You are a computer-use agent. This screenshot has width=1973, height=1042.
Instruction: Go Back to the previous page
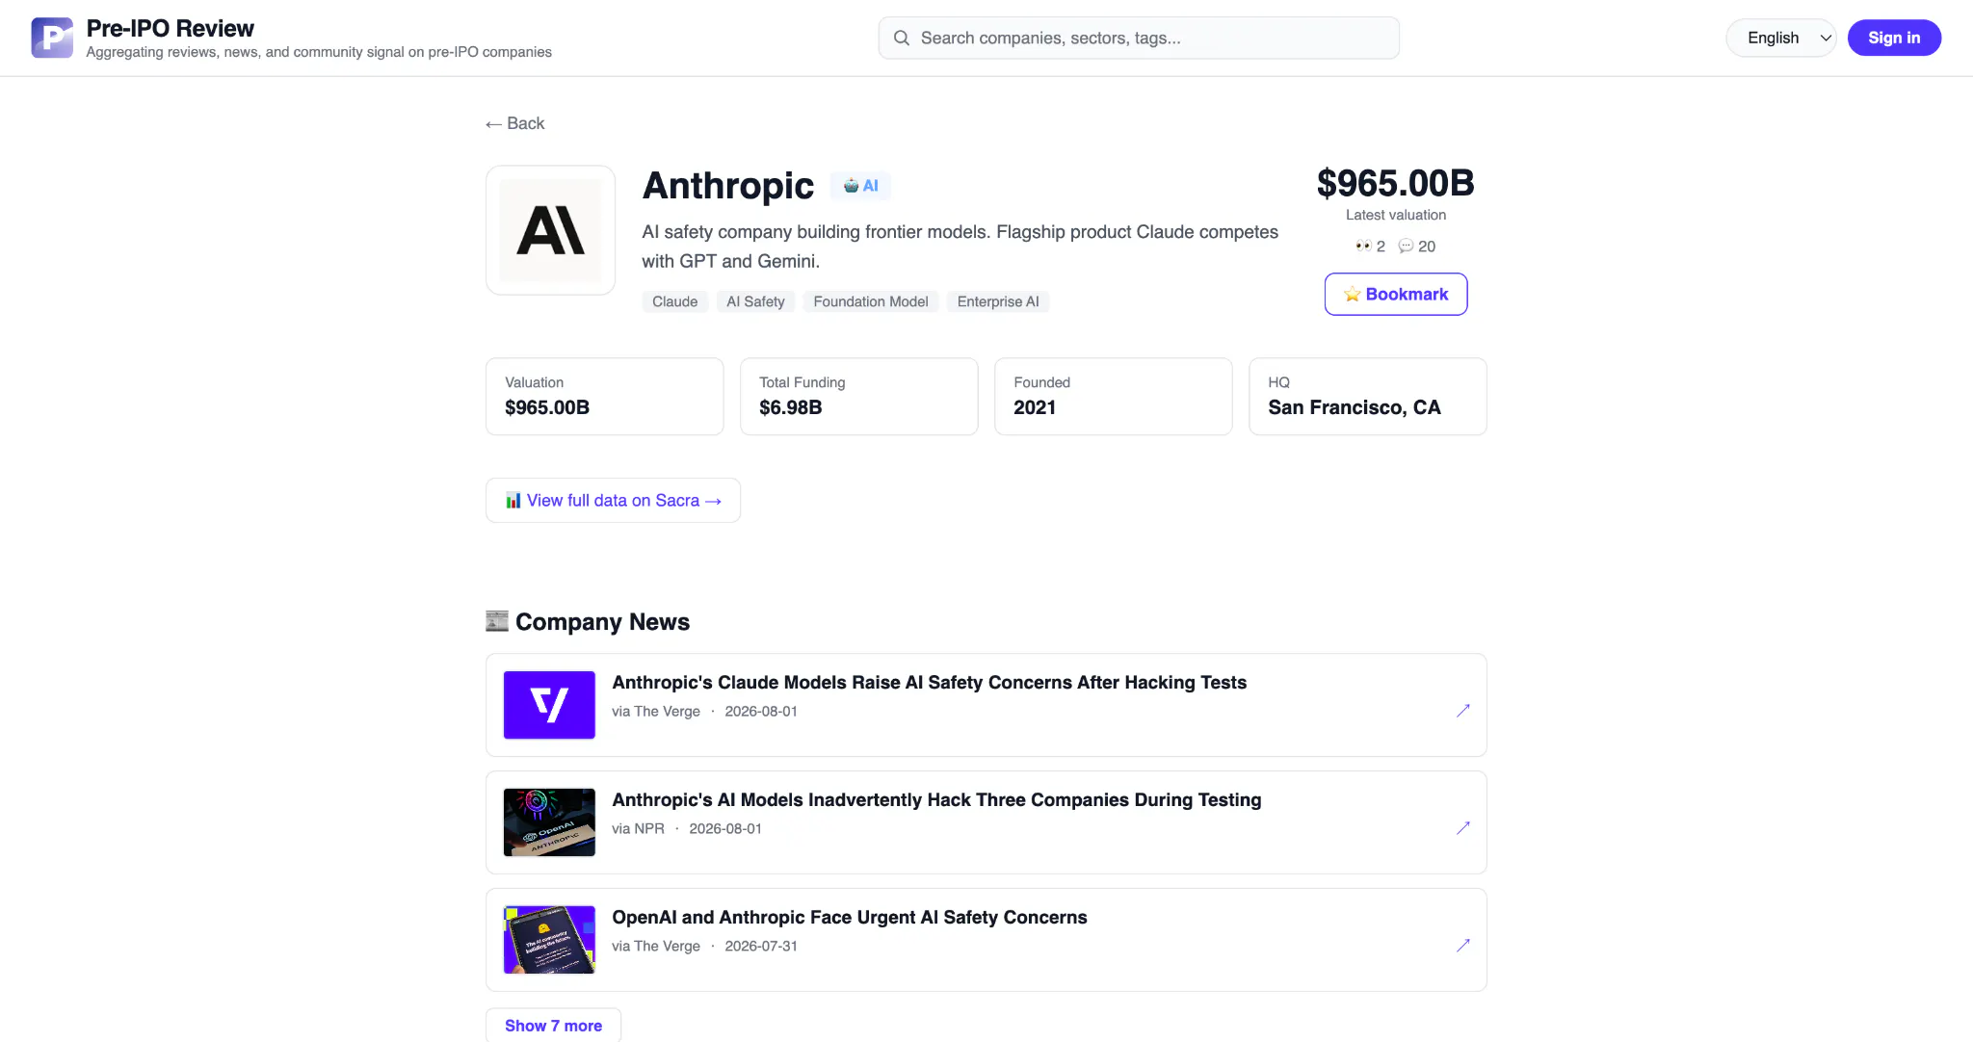[x=514, y=123]
